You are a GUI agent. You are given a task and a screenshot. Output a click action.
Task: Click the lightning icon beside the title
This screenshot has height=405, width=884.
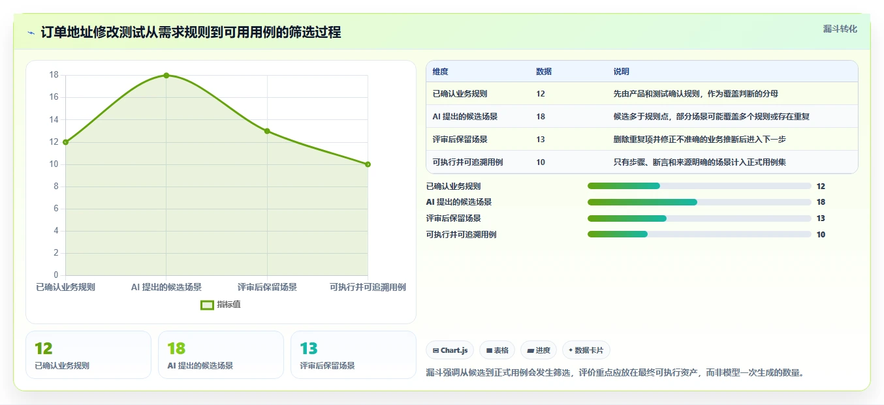click(x=31, y=33)
